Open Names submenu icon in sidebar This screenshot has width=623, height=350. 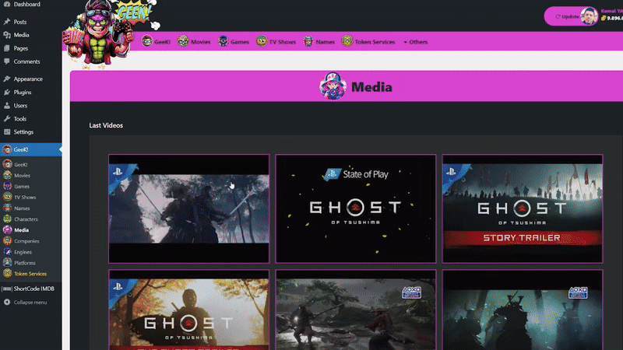[7, 208]
